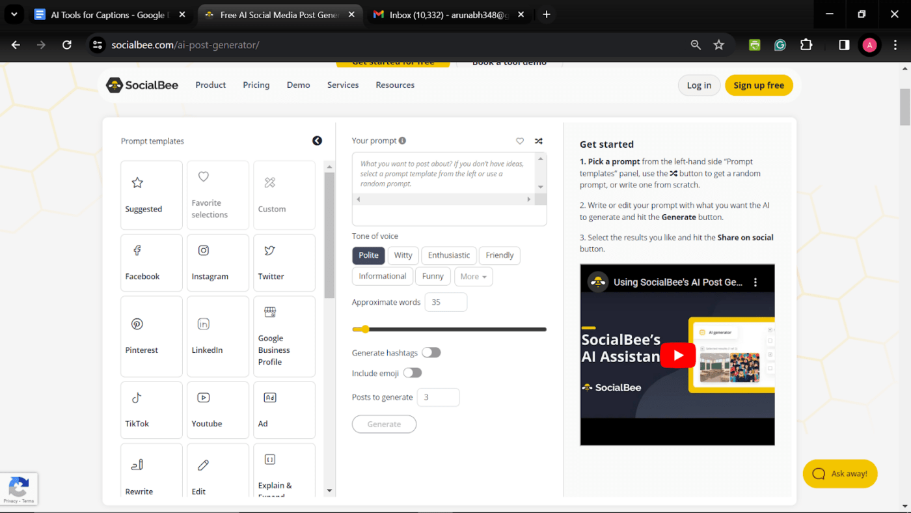Click the browser zoom magnifier icon
Viewport: 911px width, 513px height.
click(696, 45)
